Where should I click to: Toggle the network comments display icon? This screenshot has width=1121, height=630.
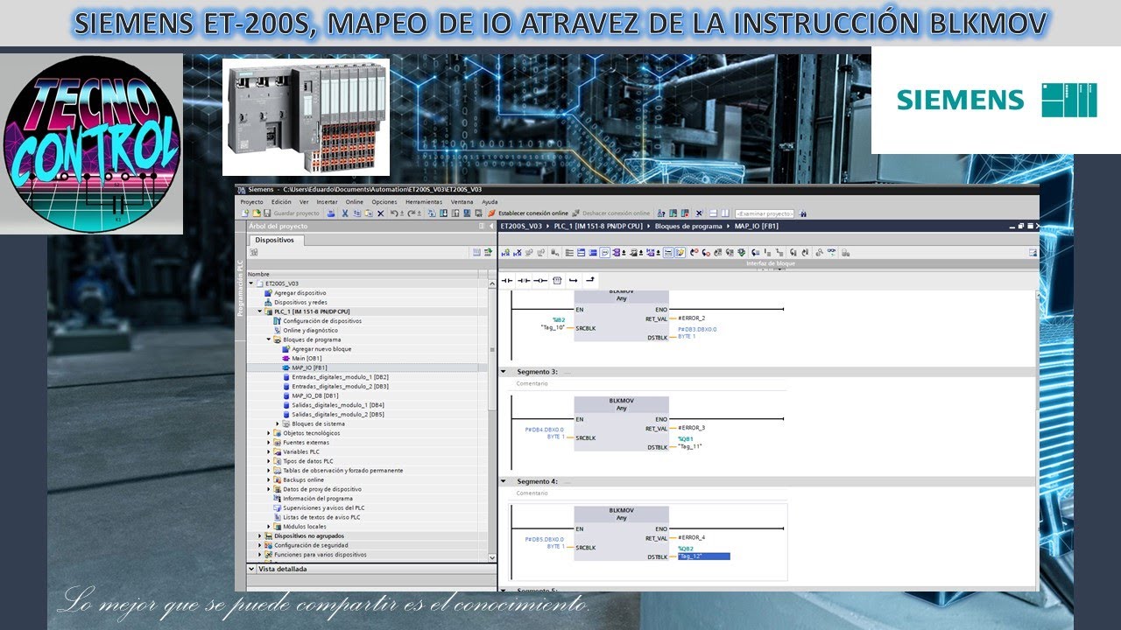pyautogui.click(x=604, y=252)
